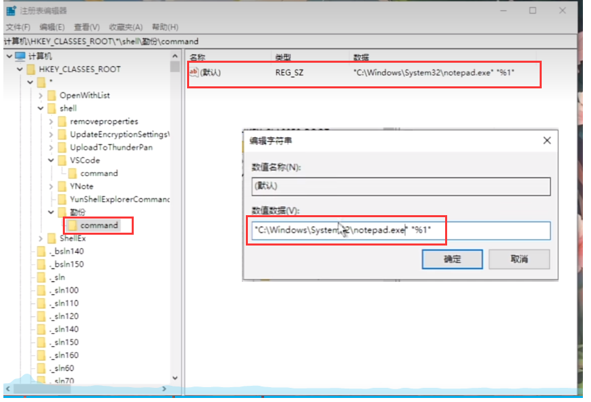This screenshot has height=402, width=591.
Task: Collapse the VSCode key node
Action: 51,161
